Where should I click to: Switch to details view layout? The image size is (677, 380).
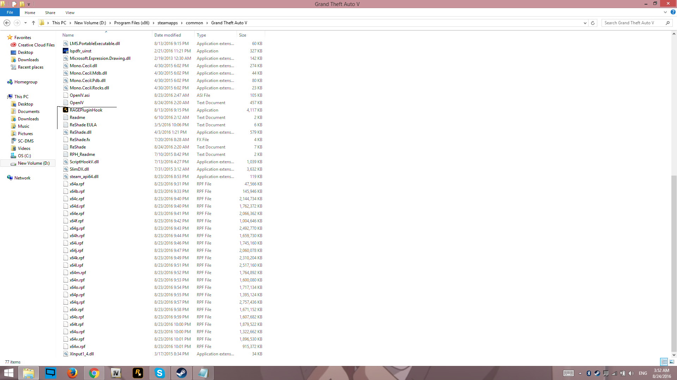click(x=664, y=362)
